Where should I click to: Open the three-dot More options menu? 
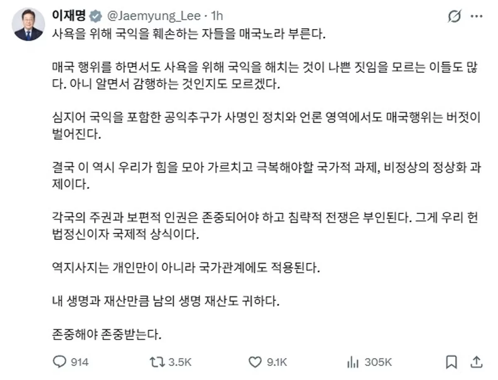point(476,17)
